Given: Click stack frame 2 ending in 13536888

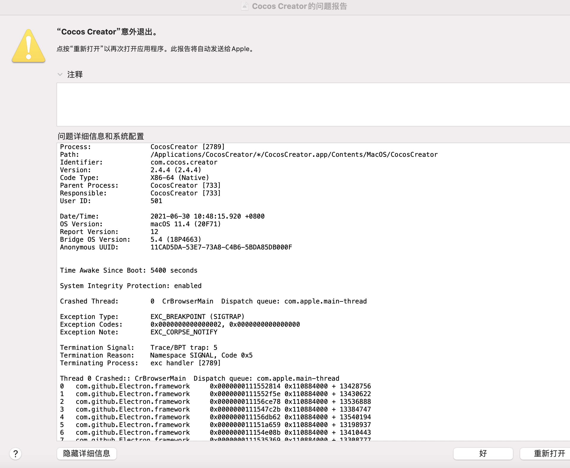Looking at the screenshot, I should click(215, 401).
